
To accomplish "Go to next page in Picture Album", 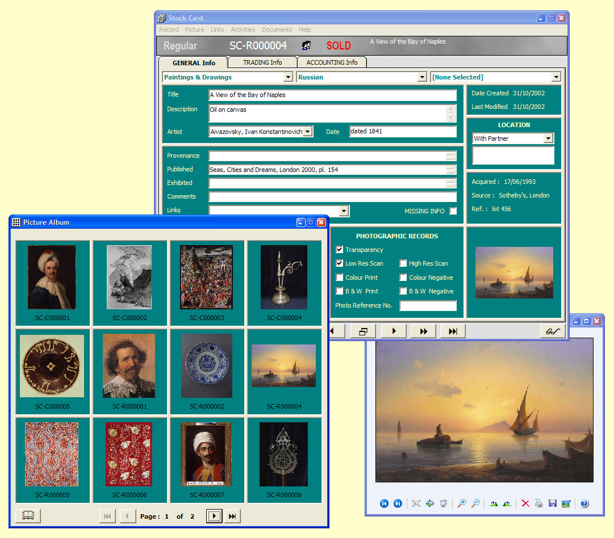I will (214, 516).
